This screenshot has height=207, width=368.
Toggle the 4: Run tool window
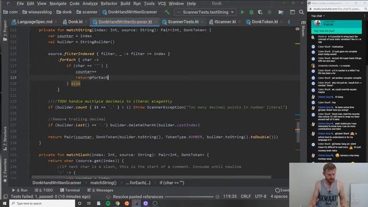coord(20,190)
